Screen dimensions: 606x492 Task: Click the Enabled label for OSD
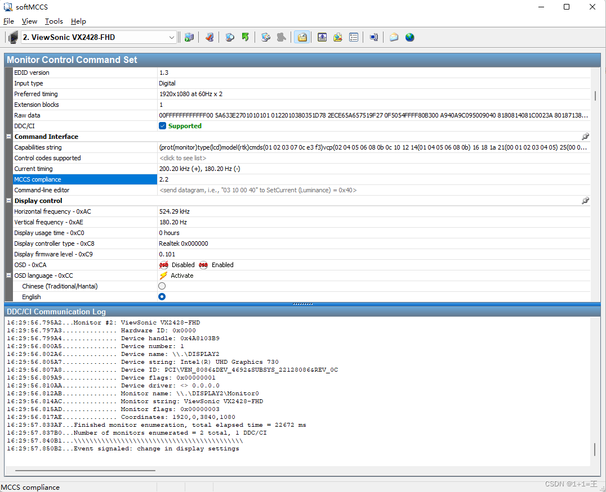[222, 265]
